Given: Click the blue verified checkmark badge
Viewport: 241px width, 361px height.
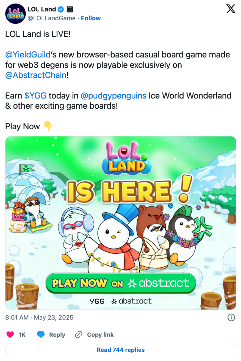Looking at the screenshot, I should 61,9.
